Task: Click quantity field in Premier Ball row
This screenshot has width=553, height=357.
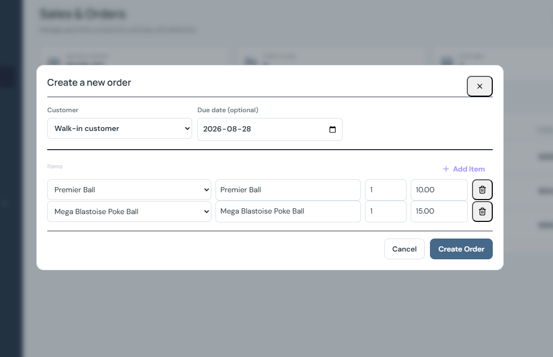Action: pos(385,190)
